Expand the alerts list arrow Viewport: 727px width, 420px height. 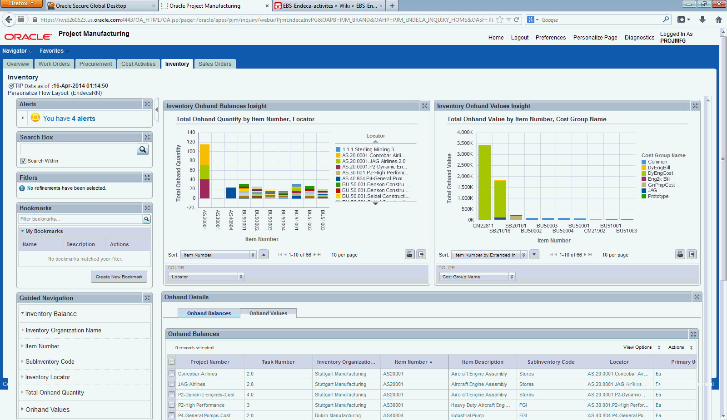click(23, 118)
